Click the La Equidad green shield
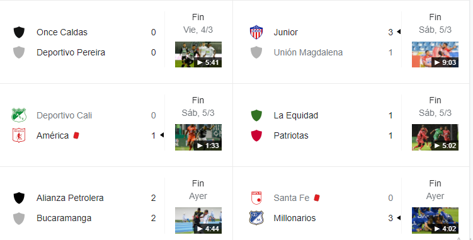This screenshot has height=240, width=473. (256, 115)
